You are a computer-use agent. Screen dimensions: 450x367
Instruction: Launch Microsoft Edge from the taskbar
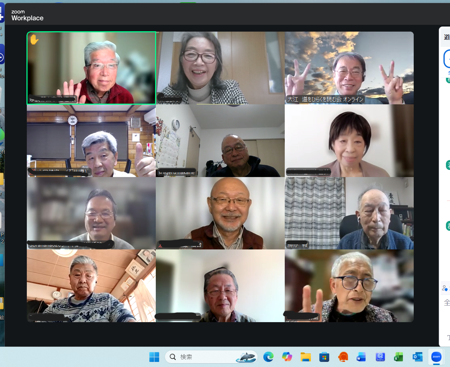pyautogui.click(x=268, y=357)
